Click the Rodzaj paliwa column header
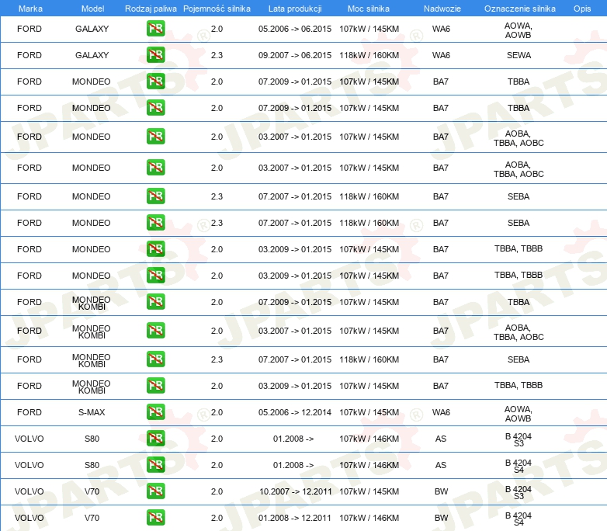 [151, 9]
